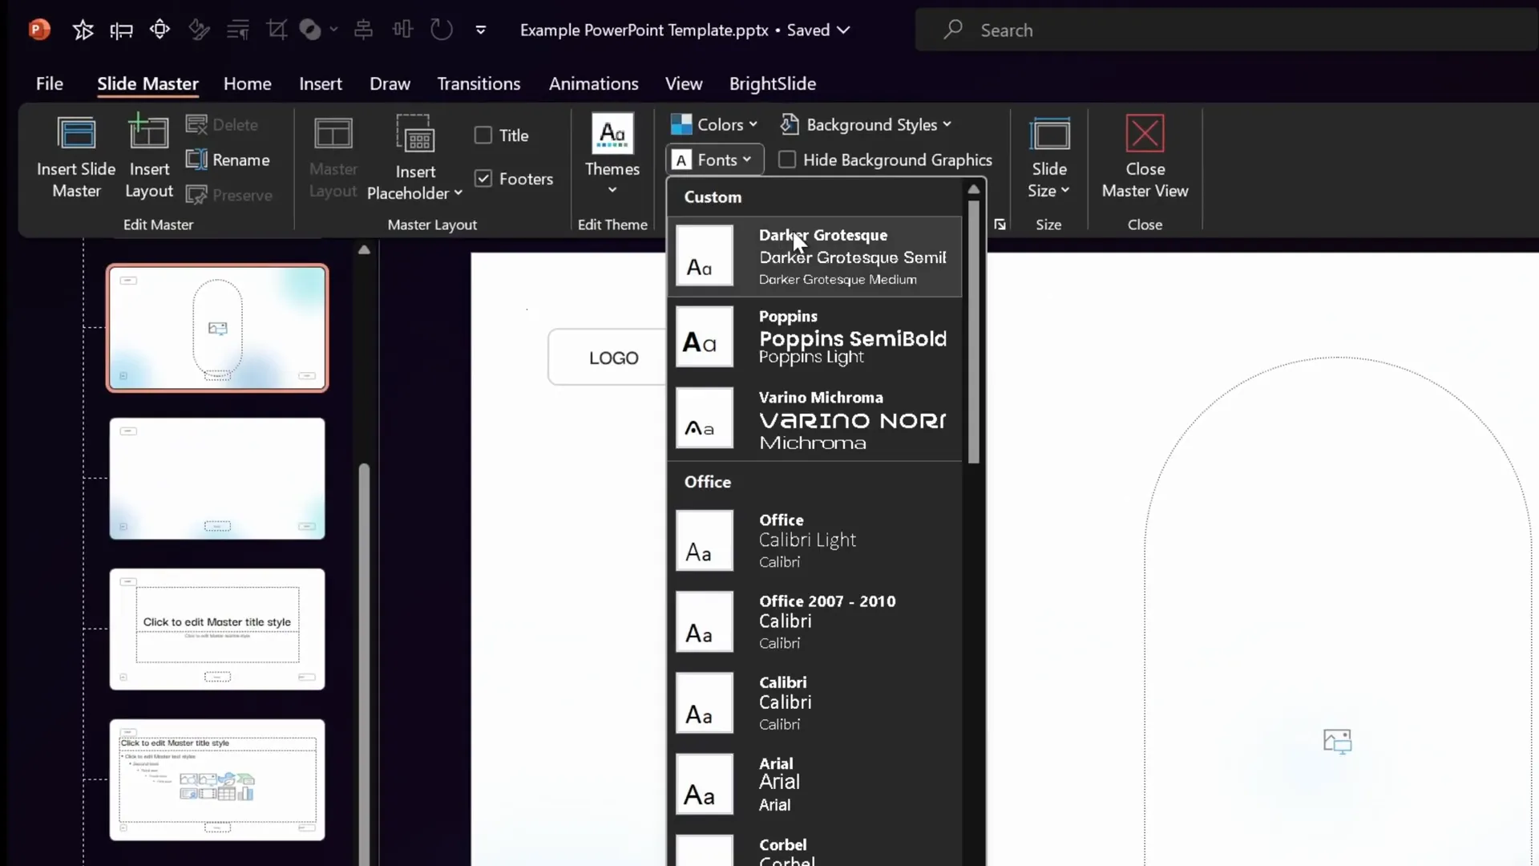The height and width of the screenshot is (866, 1539).
Task: Switch to the Animations tab
Action: point(593,83)
